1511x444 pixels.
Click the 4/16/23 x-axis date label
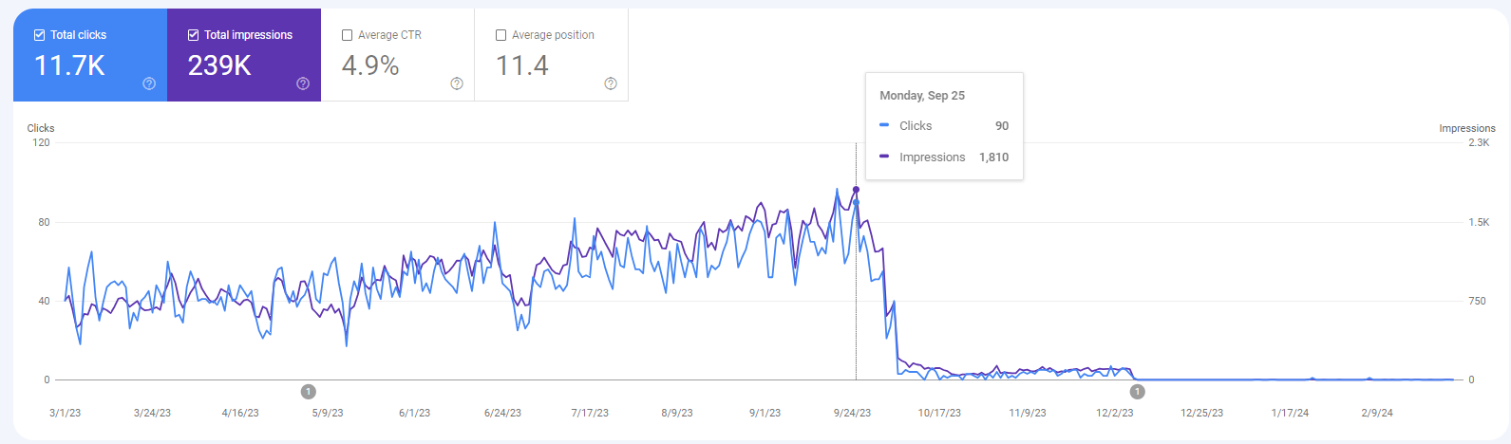[x=240, y=414]
